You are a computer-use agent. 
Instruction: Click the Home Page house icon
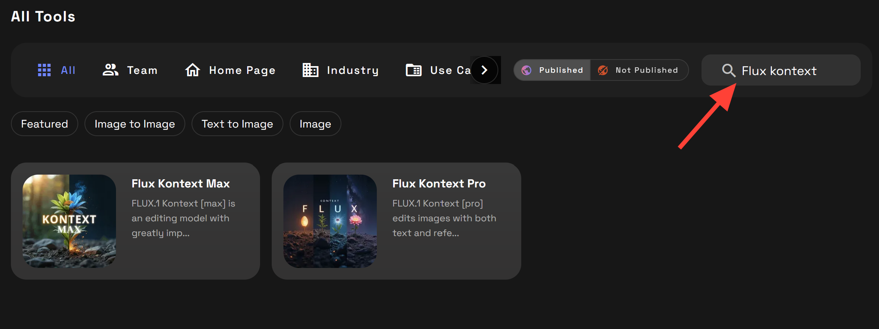192,70
